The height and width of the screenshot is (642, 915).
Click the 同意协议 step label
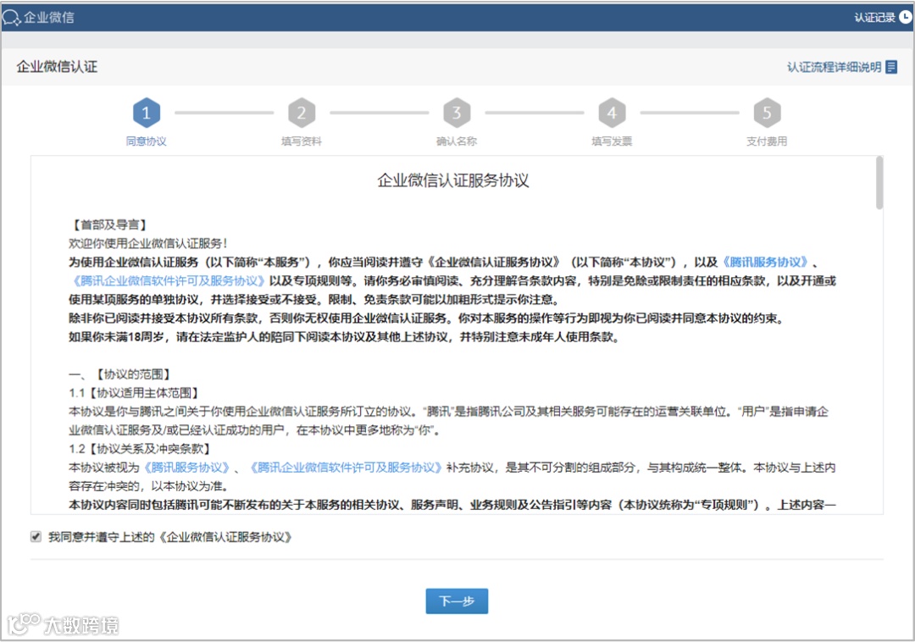(146, 141)
